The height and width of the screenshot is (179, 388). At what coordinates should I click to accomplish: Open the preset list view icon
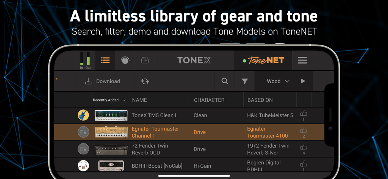(x=105, y=60)
